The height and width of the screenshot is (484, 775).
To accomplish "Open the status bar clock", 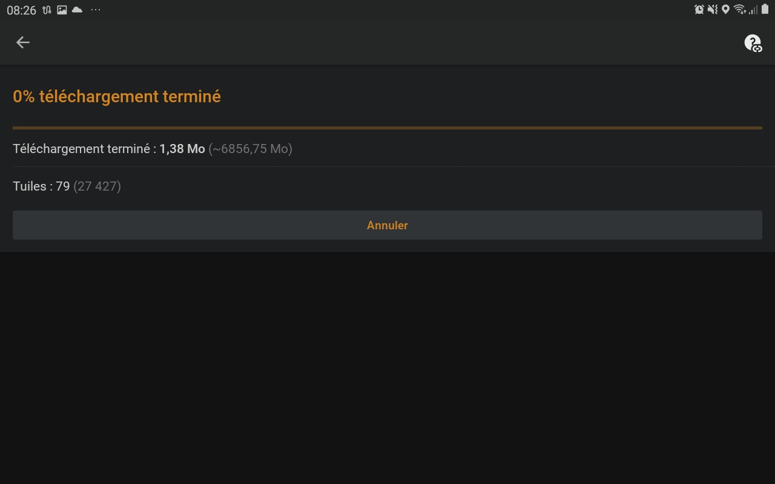I will coord(22,10).
